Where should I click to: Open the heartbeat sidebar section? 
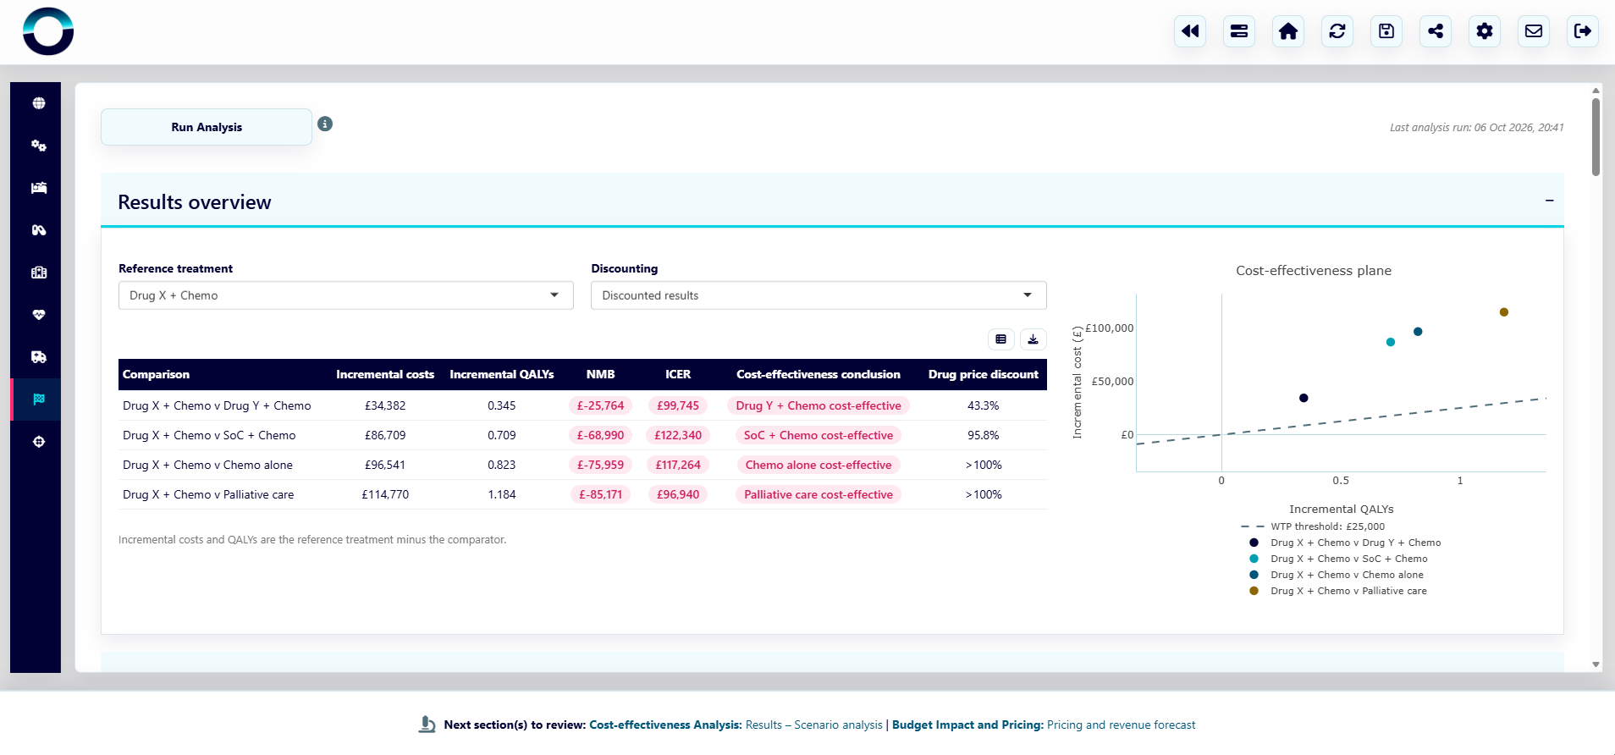tap(39, 315)
